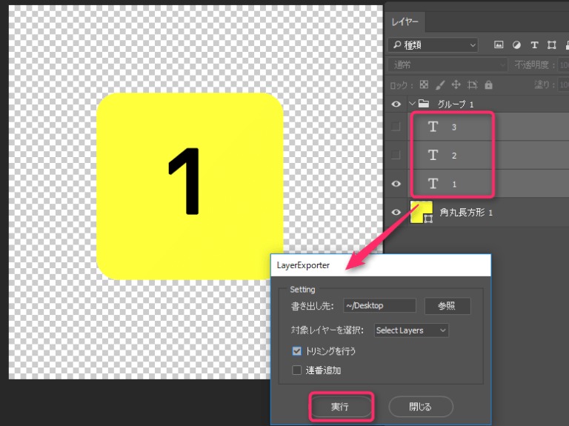Click the type layer filter icon
Viewport: 569px width, 426px height.
pyautogui.click(x=534, y=45)
